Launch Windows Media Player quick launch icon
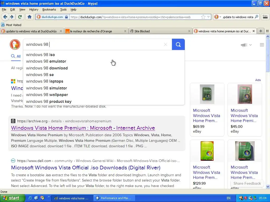This screenshot has width=270, height=202. [42, 198]
